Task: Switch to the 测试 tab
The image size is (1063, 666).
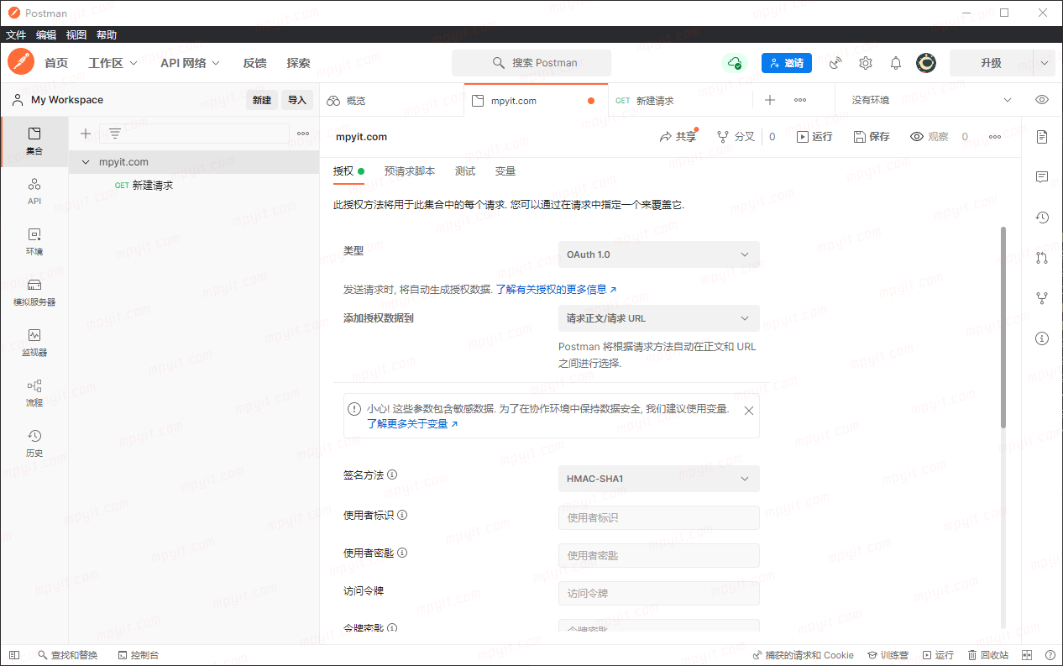Action: coord(465,171)
